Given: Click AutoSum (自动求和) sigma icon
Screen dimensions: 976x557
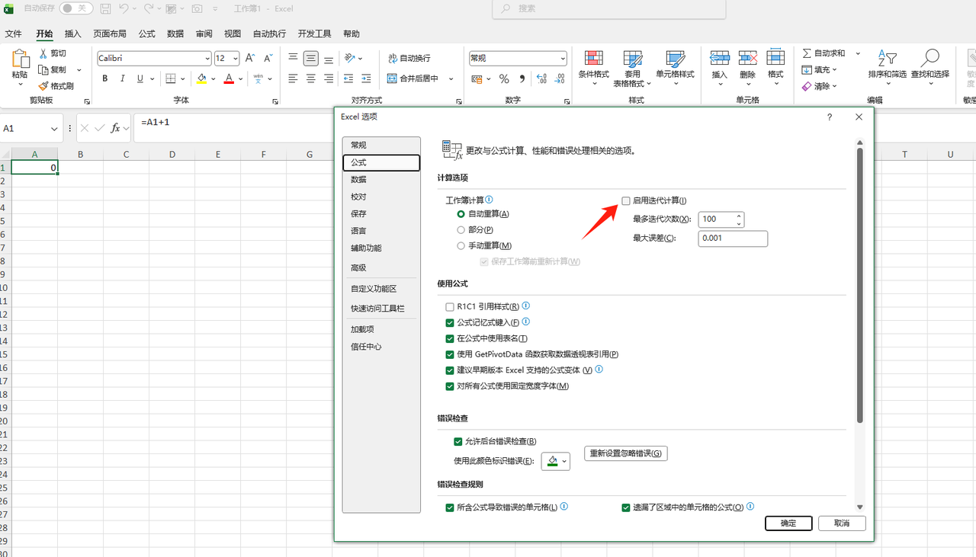Looking at the screenshot, I should 807,53.
